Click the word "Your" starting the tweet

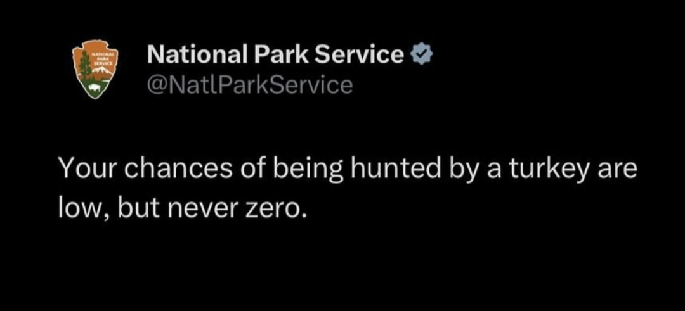point(87,169)
